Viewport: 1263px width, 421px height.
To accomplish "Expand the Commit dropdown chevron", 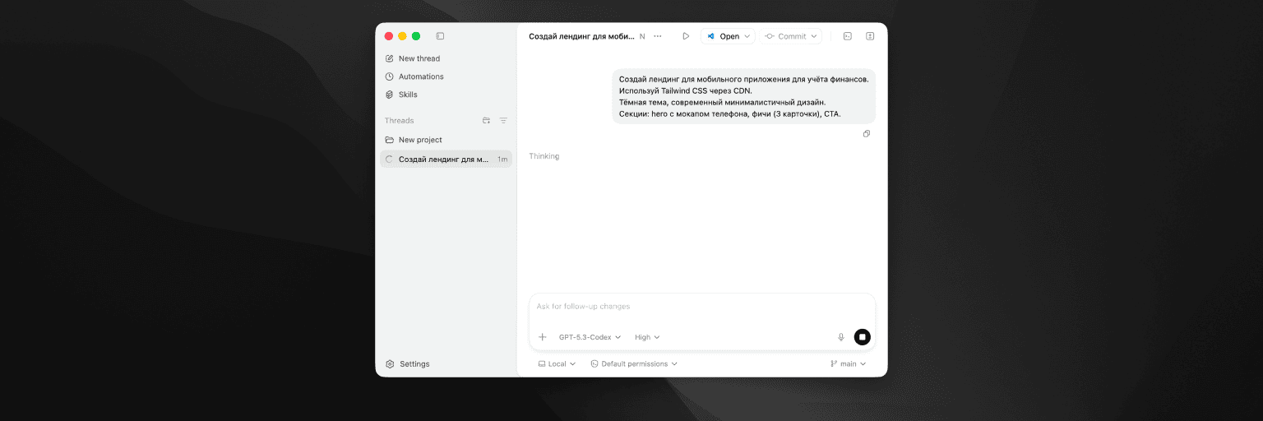I will point(814,36).
